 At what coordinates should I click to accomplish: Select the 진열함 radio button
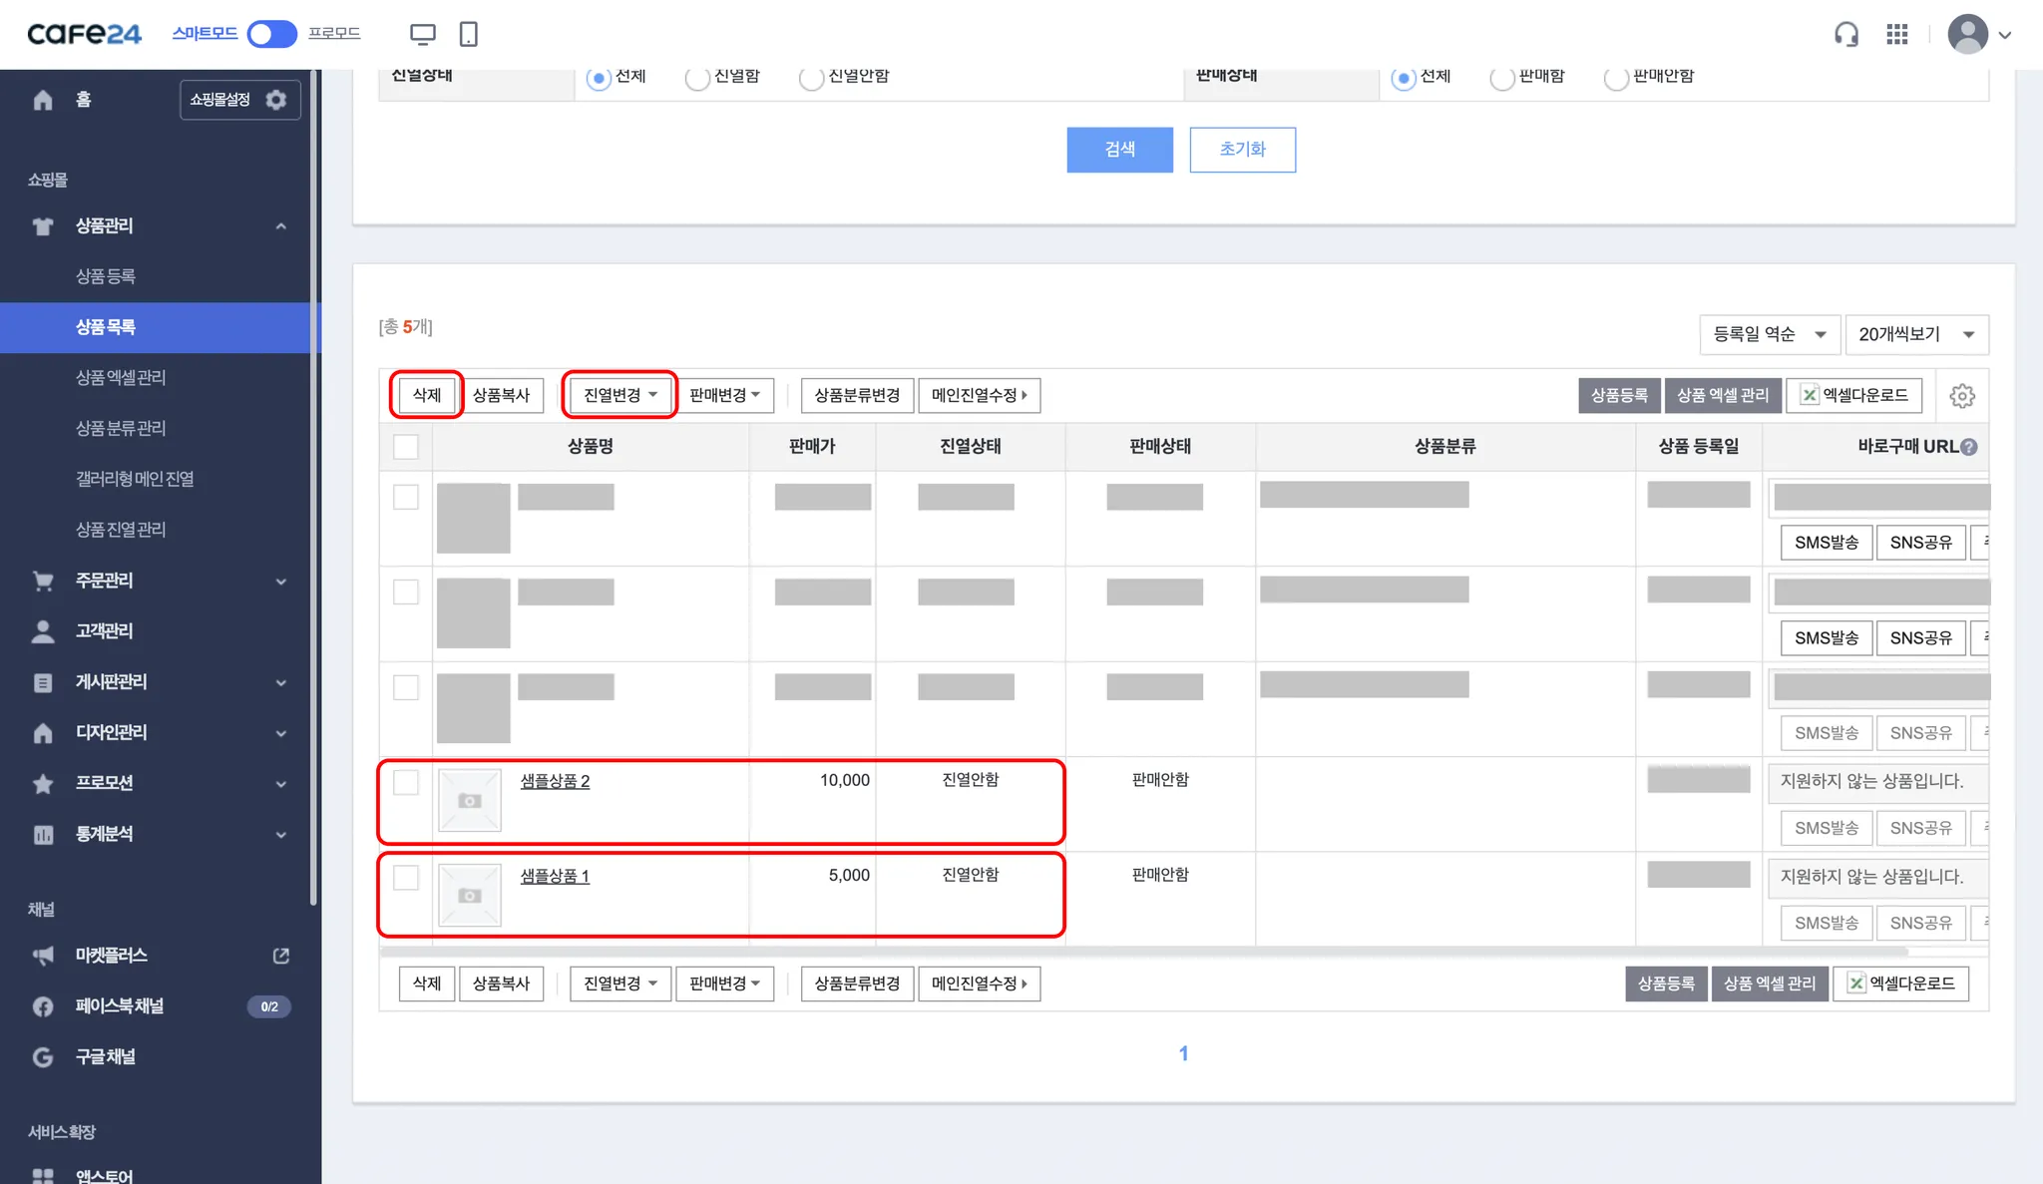point(697,78)
